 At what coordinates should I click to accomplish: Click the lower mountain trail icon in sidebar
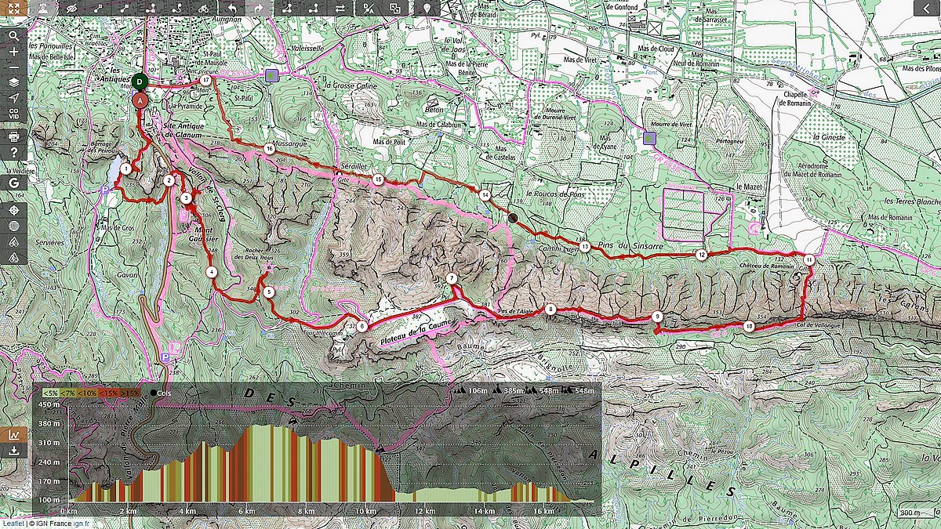tap(14, 256)
